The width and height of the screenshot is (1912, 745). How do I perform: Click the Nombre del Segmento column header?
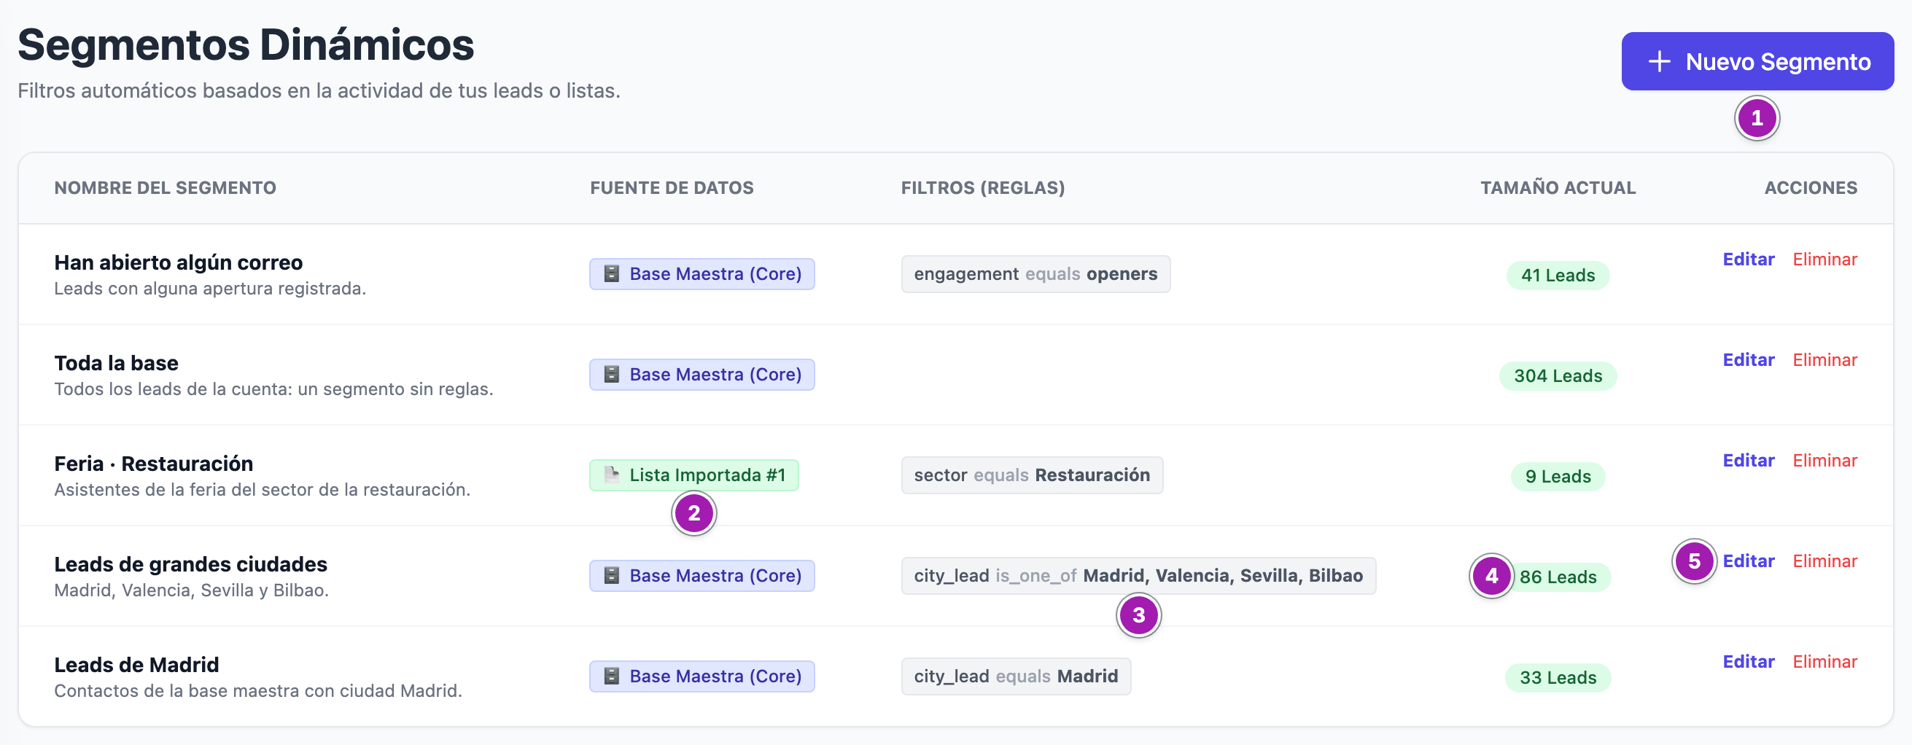click(165, 188)
